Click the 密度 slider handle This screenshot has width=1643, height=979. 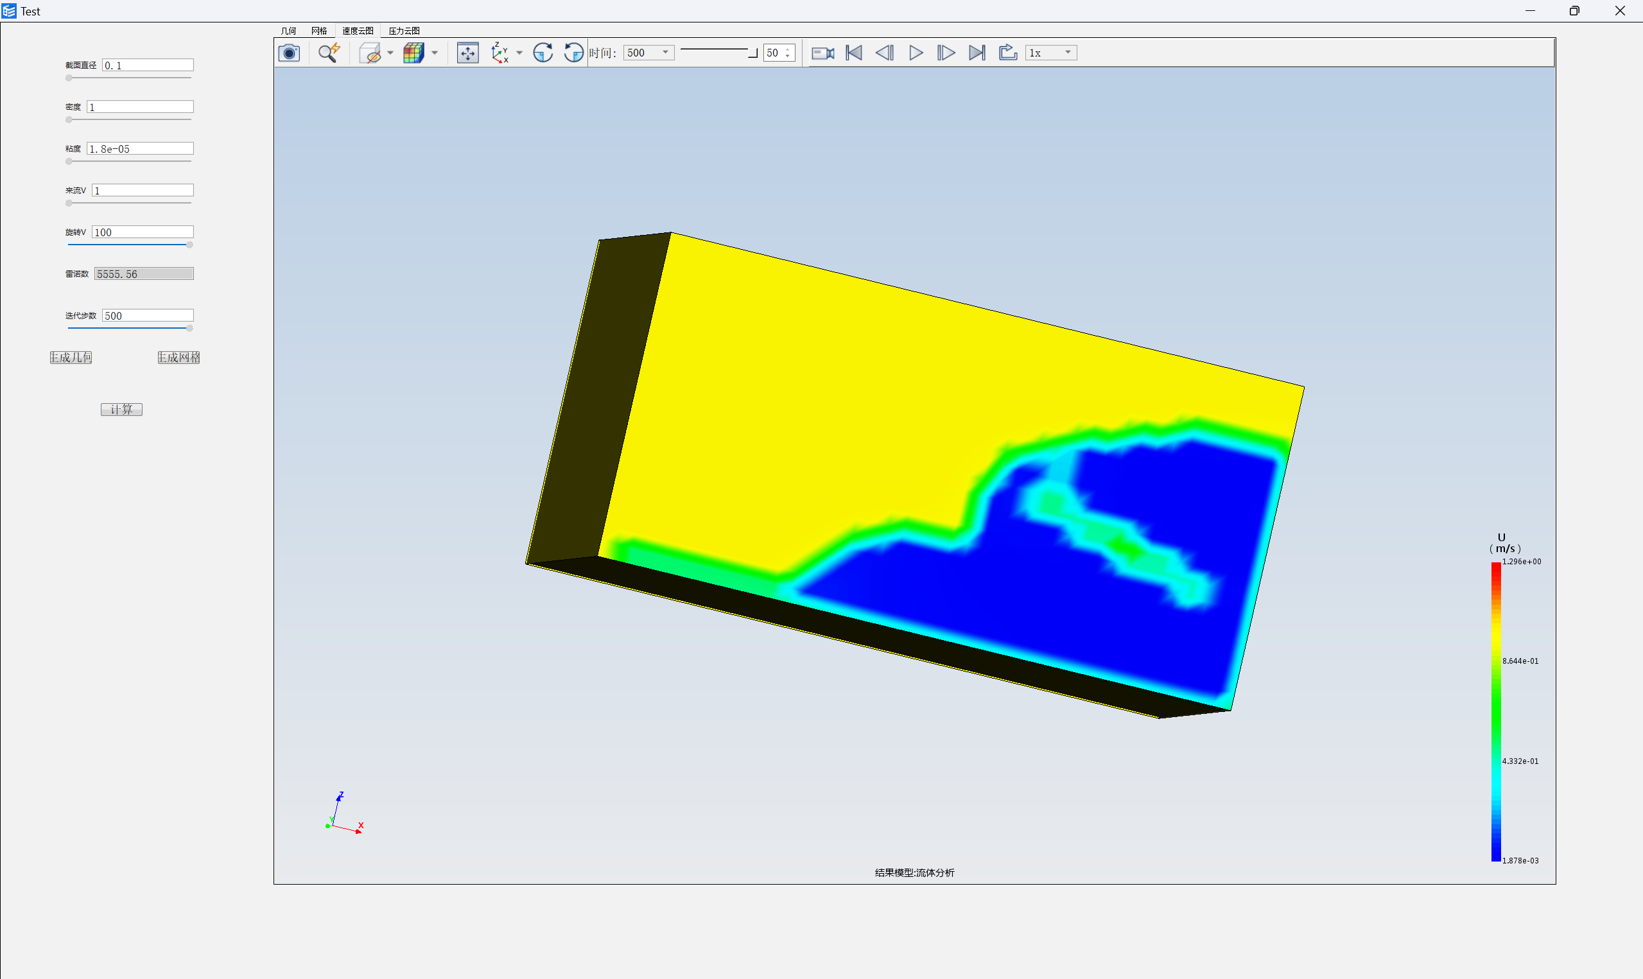(x=69, y=120)
